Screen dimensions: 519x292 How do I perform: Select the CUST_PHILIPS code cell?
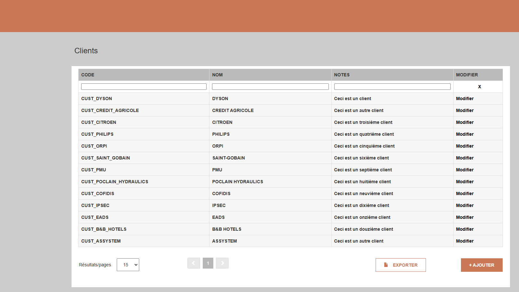click(x=144, y=134)
